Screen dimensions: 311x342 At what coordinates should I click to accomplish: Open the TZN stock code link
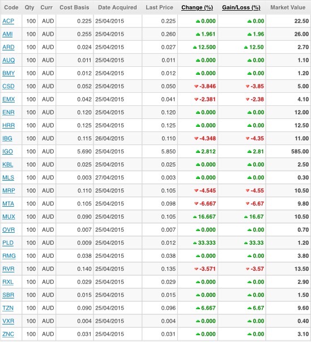coord(8,308)
